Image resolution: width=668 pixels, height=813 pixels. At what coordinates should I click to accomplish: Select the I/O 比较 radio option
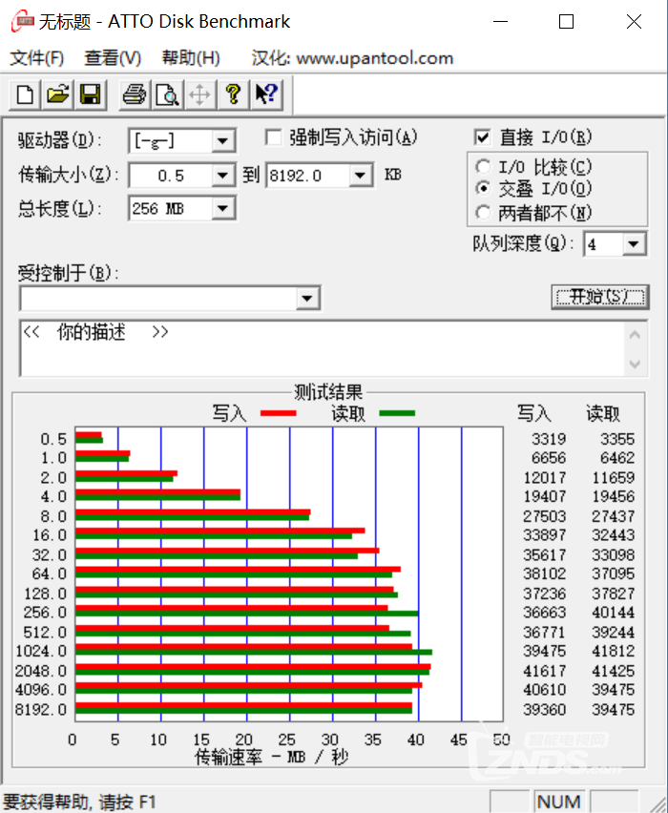[484, 167]
